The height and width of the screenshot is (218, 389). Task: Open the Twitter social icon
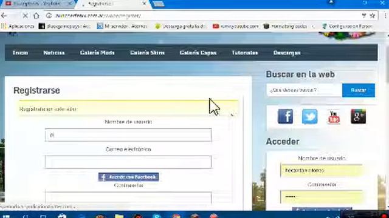309,116
